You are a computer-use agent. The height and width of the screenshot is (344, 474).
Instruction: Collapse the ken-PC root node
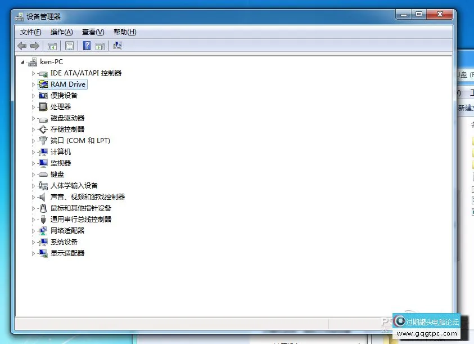(x=22, y=62)
